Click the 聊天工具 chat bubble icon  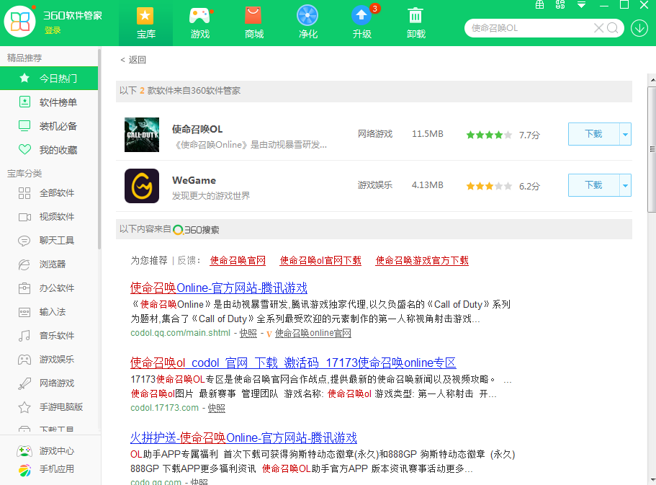point(24,241)
